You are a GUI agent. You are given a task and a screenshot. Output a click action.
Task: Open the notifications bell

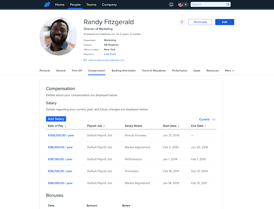(171, 5)
